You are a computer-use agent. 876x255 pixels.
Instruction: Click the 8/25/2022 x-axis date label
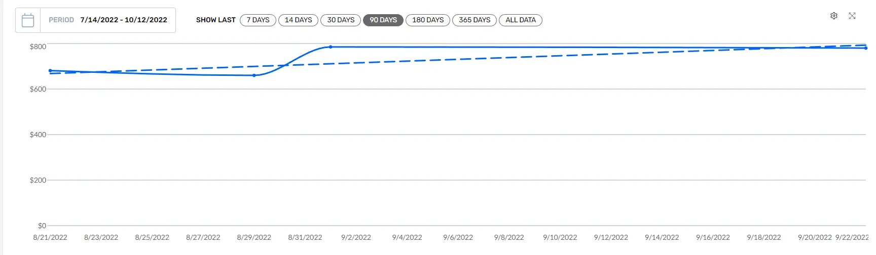coord(152,237)
